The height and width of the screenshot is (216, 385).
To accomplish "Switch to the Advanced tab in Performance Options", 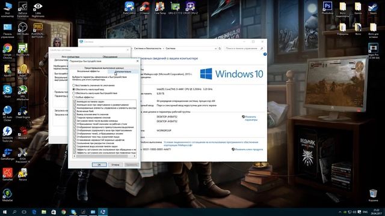I will pos(123,71).
